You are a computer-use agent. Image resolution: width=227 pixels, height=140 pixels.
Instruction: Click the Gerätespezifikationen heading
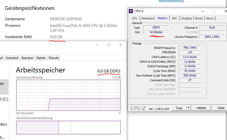[30, 8]
